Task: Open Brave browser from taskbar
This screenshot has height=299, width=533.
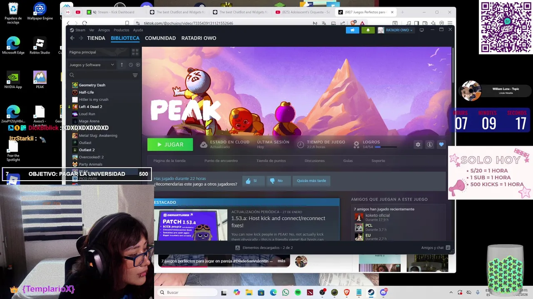Action: tap(346, 292)
